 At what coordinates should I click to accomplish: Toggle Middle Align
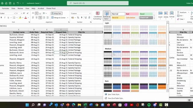36,13
